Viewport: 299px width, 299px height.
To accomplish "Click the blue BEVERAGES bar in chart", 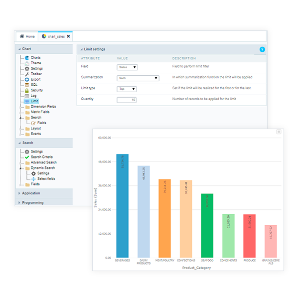I will pyautogui.click(x=123, y=209).
